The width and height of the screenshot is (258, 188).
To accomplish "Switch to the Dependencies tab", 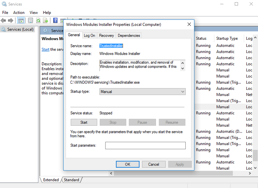I will [x=129, y=35].
